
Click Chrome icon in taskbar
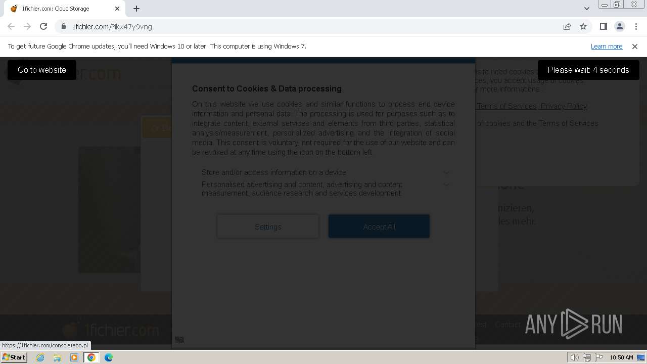coord(91,357)
